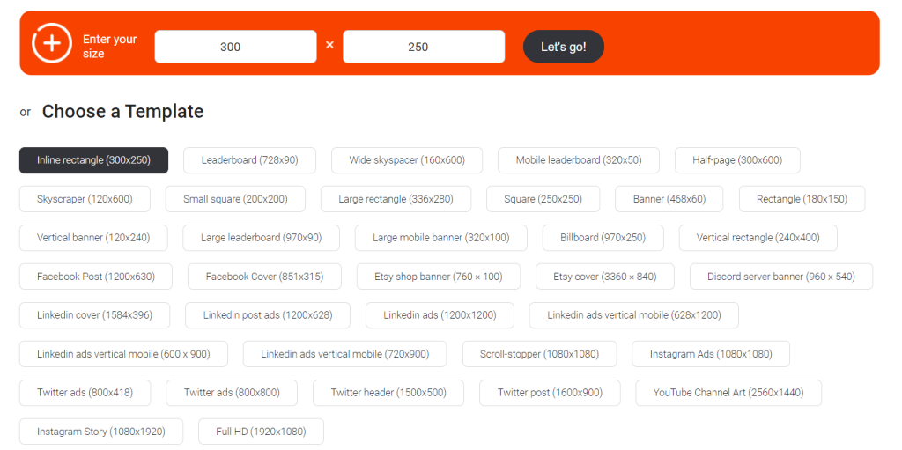Choose Vertical rectangle (240x400)
902x450 pixels.
coord(758,238)
